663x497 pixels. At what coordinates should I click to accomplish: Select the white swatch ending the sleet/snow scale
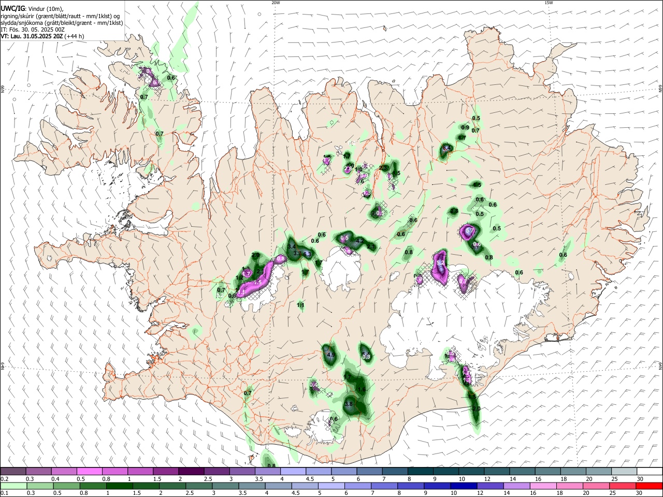point(650,471)
